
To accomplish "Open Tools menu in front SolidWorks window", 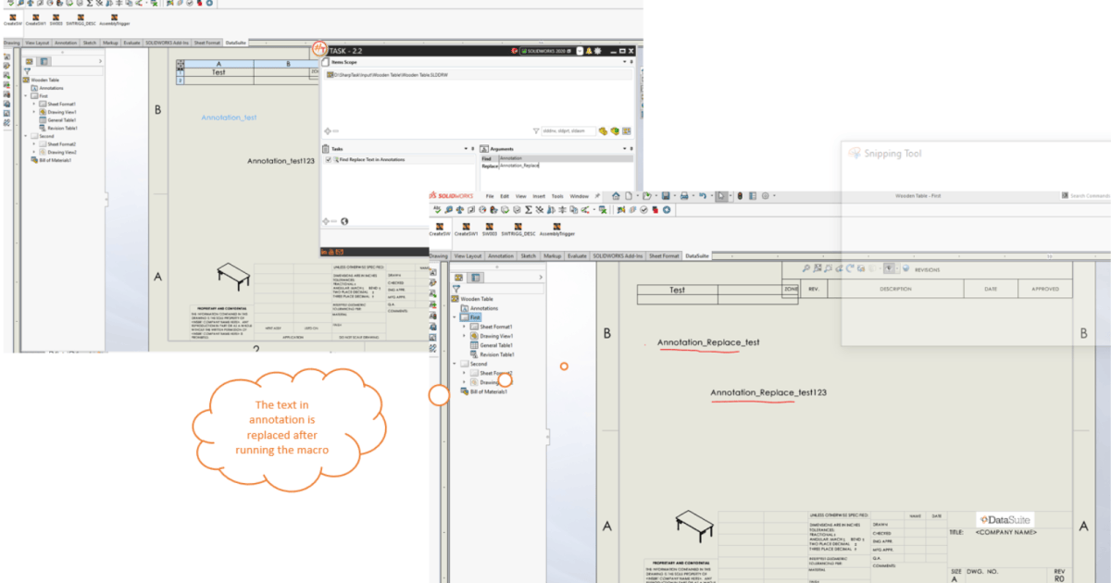I will pos(557,196).
